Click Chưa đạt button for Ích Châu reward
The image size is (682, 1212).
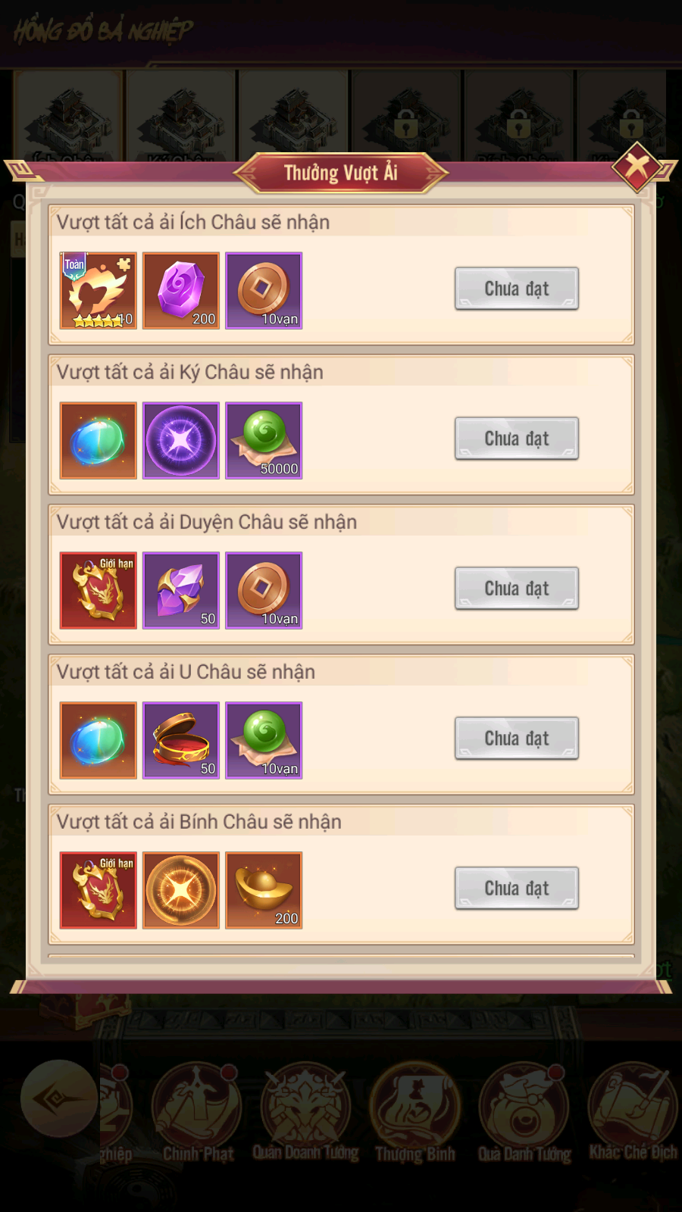(517, 289)
